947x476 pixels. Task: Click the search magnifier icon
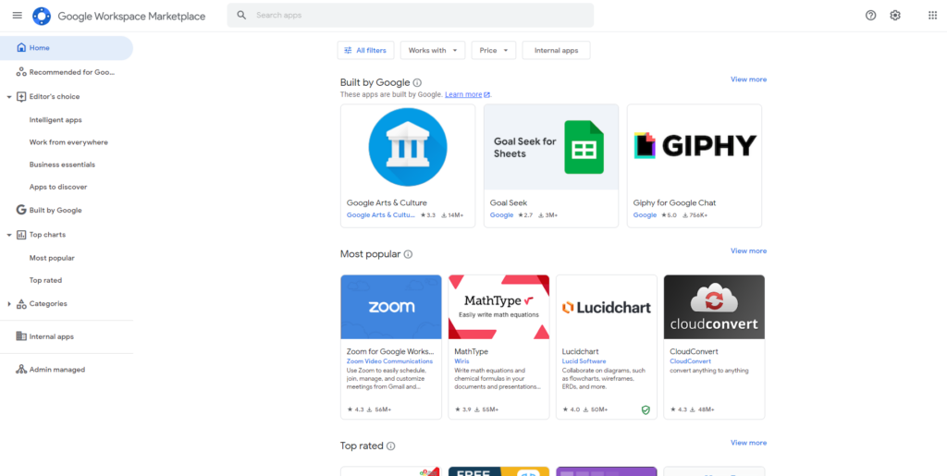[x=241, y=15]
